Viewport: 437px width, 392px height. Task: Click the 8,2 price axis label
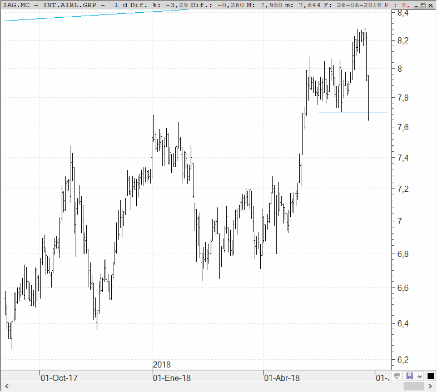pyautogui.click(x=403, y=41)
